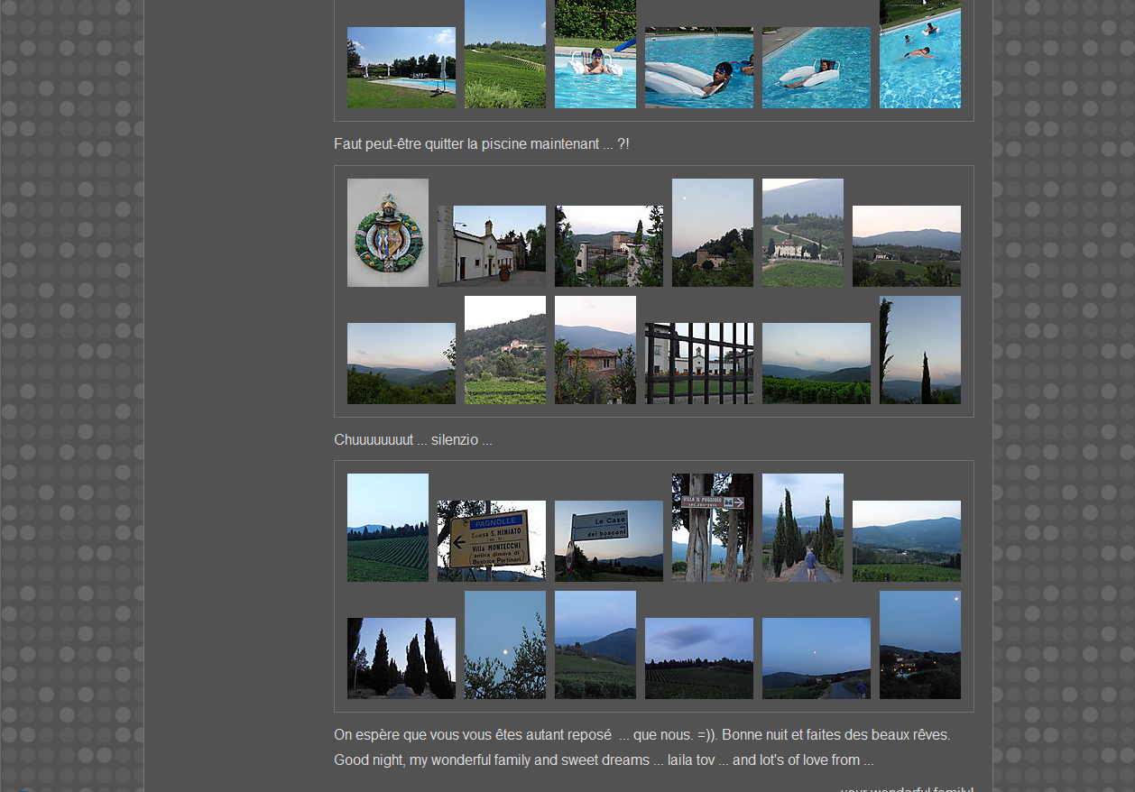The height and width of the screenshot is (792, 1135).
Task: View the villa with winding road photo
Action: 803,233
